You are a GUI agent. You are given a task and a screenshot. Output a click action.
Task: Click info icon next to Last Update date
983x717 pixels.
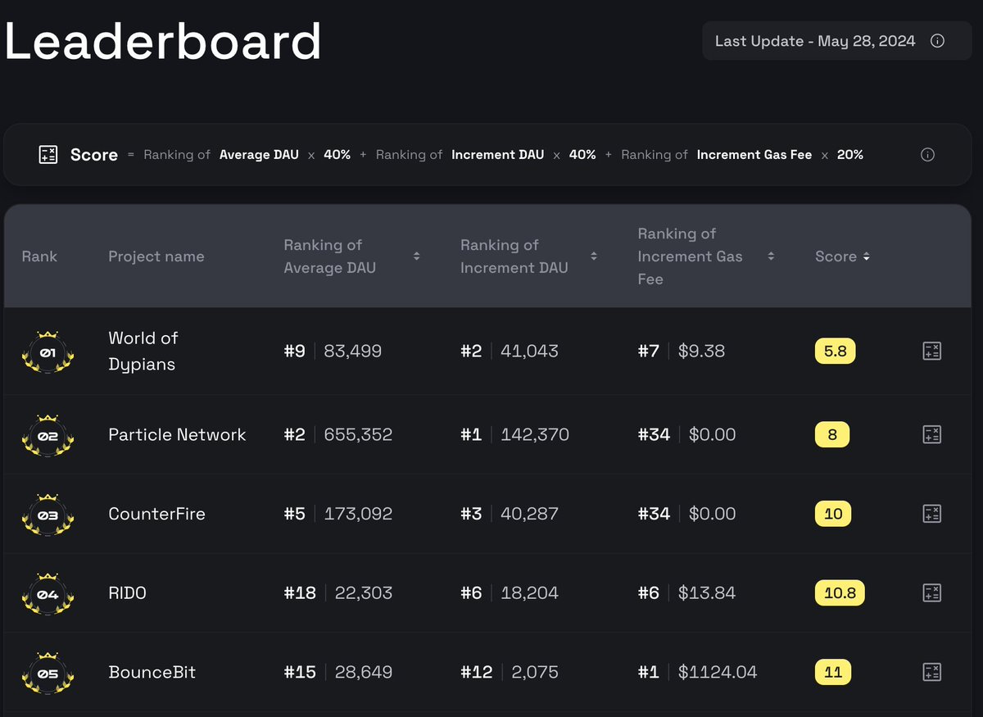[x=938, y=41]
